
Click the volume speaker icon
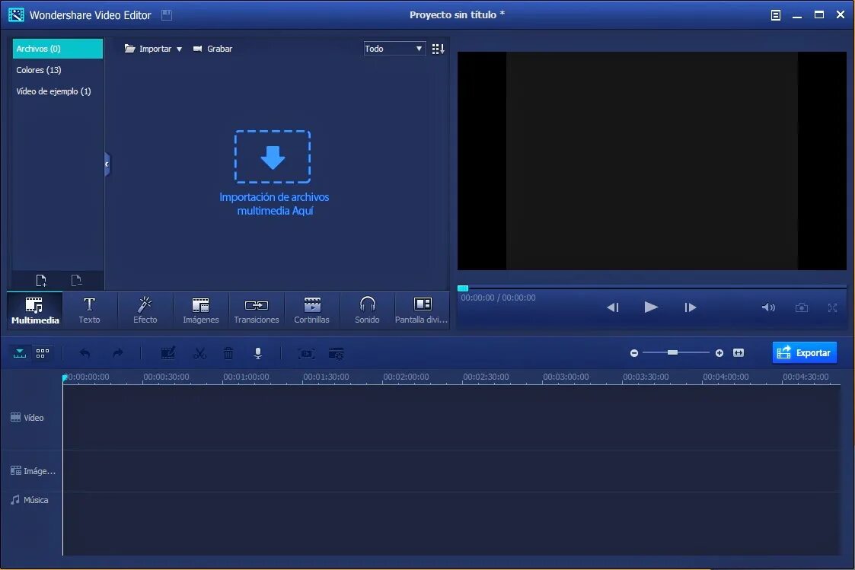768,307
